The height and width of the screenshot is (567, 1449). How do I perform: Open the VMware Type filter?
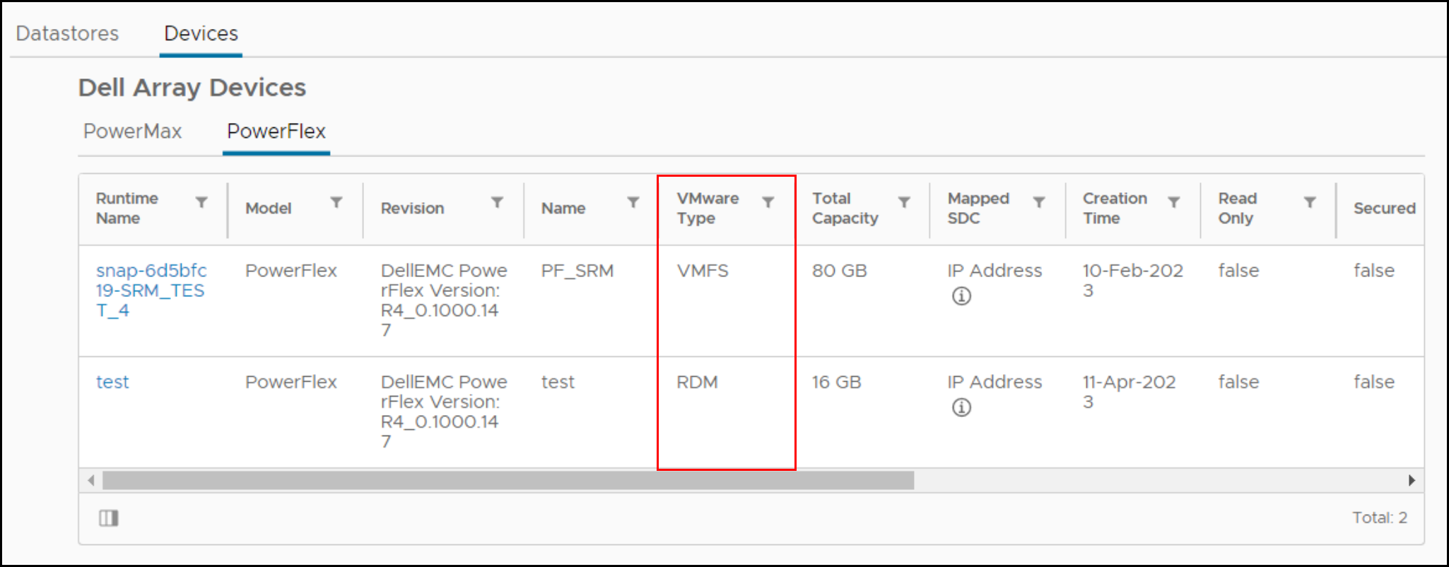click(x=768, y=202)
